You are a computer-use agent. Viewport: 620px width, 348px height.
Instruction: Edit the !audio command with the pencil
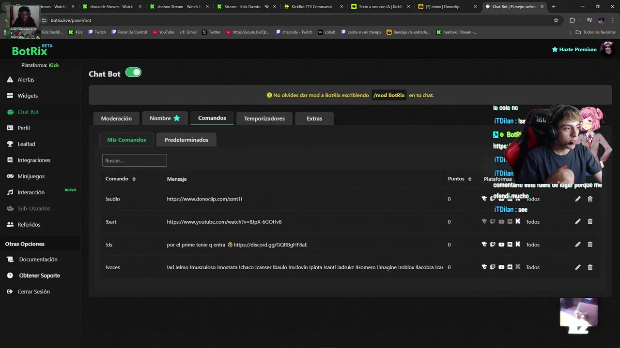578,199
